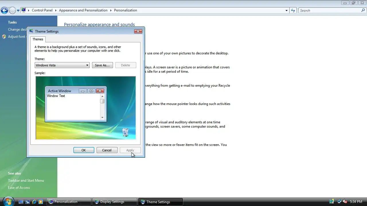Click the greyed Forward arrow button
Screen dimensions: 367x206
pyautogui.click(x=12, y=11)
